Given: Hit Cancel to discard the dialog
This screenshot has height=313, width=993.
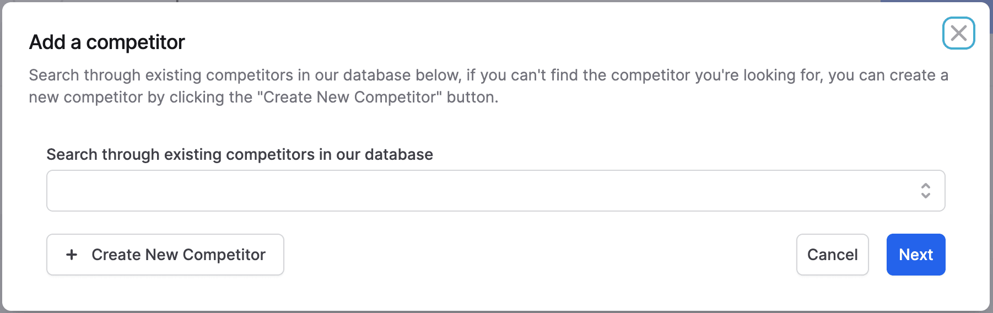Looking at the screenshot, I should pyautogui.click(x=832, y=255).
